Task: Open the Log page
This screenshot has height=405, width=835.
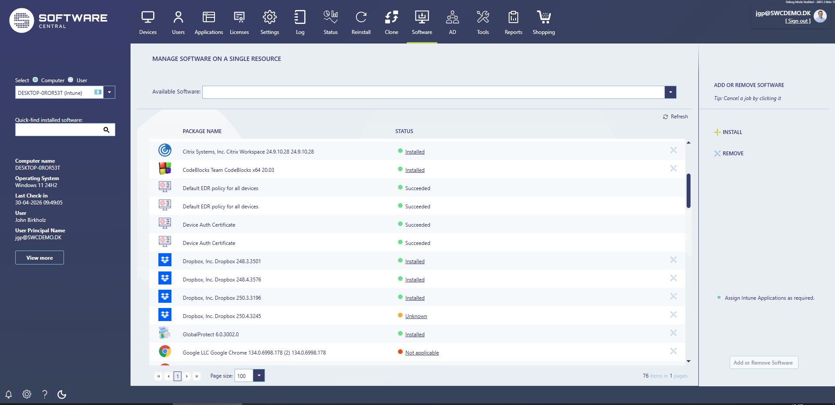Action: coord(300,23)
